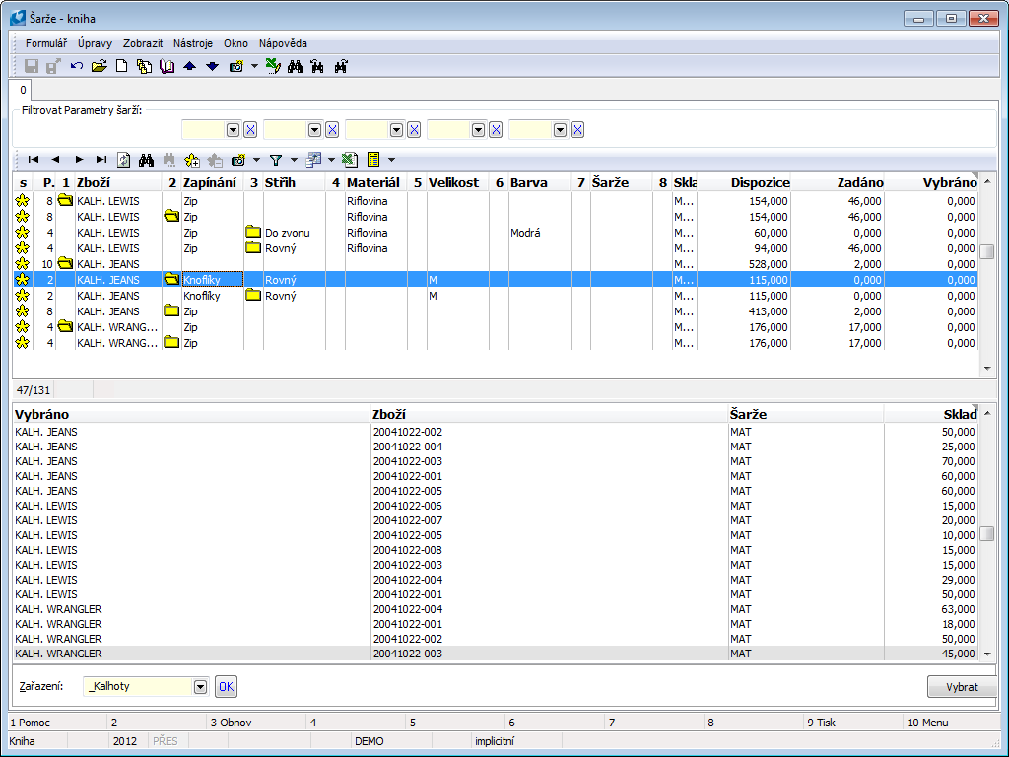
Task: Click the open folder icon in the top toolbar
Action: tap(99, 66)
